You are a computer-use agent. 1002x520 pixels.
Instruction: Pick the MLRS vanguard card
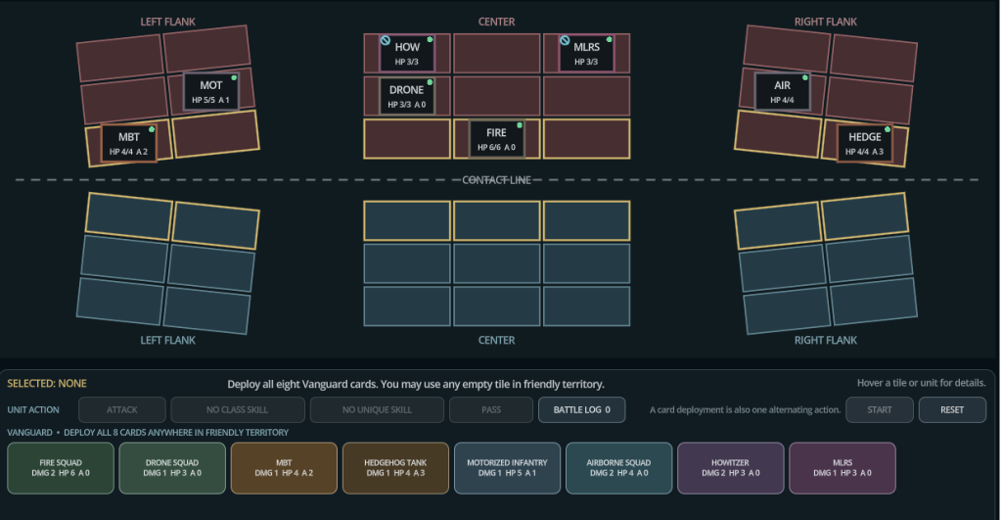(843, 468)
